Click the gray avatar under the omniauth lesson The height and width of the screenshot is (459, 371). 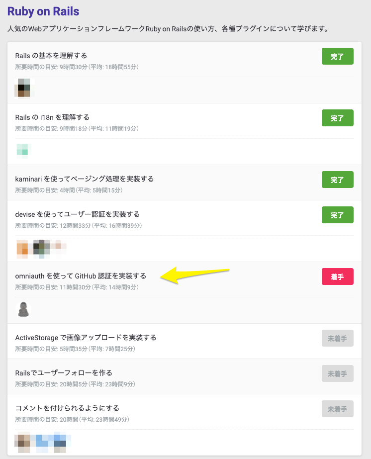point(23,309)
